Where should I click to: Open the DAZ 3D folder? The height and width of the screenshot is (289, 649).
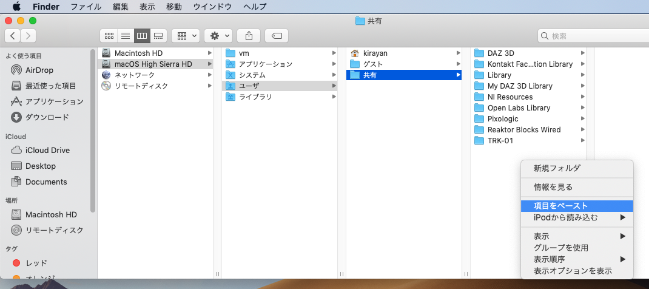click(x=528, y=53)
